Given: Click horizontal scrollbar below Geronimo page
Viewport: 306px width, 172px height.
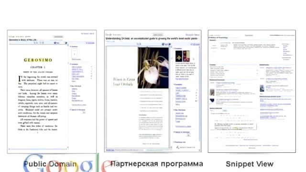Looking at the screenshot, I should pyautogui.click(x=38, y=149).
